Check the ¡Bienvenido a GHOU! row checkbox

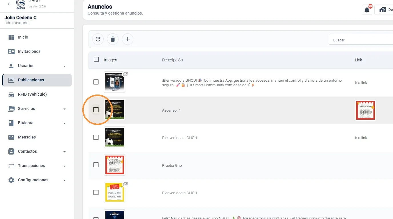(x=96, y=82)
